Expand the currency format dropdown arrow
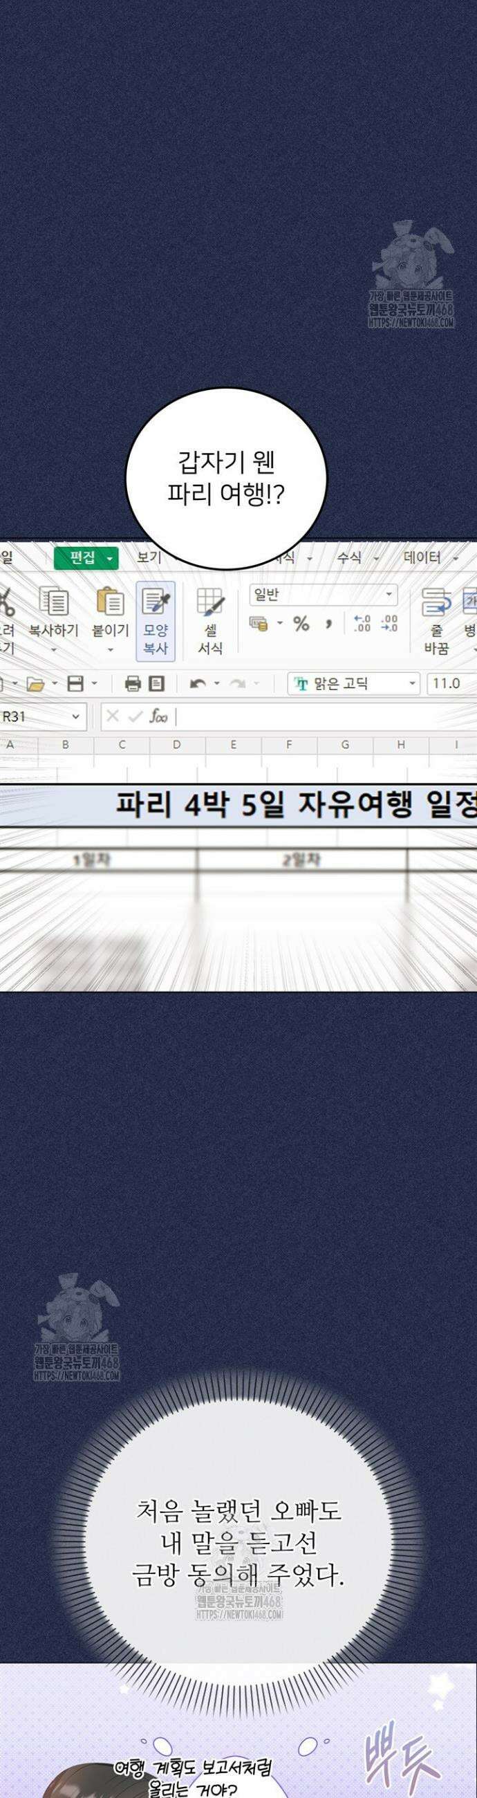Viewport: 477px width, 1798px height. pyautogui.click(x=280, y=623)
